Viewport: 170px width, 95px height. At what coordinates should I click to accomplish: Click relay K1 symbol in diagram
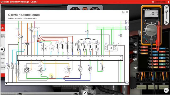21,37
